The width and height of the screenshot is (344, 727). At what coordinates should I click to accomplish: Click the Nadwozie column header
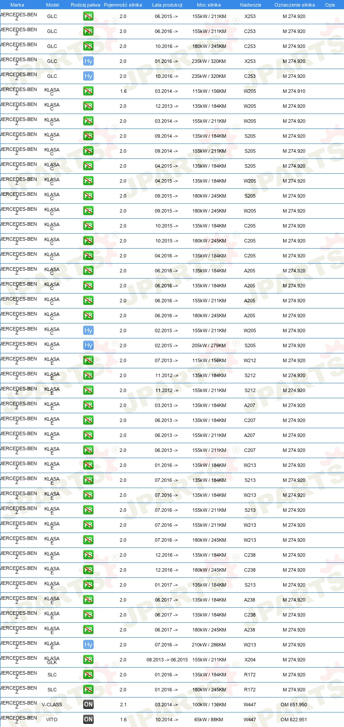click(x=250, y=5)
